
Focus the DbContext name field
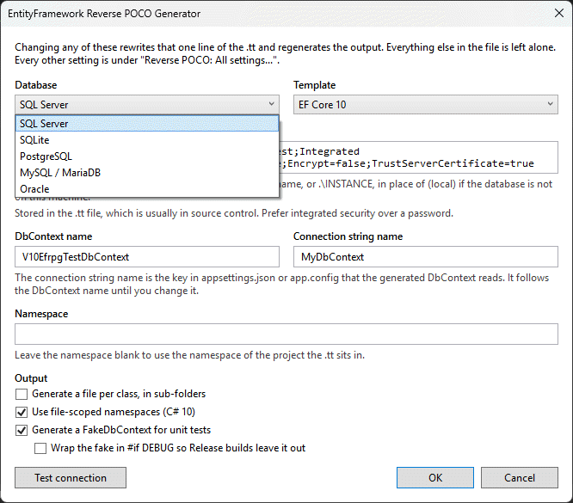(x=147, y=257)
